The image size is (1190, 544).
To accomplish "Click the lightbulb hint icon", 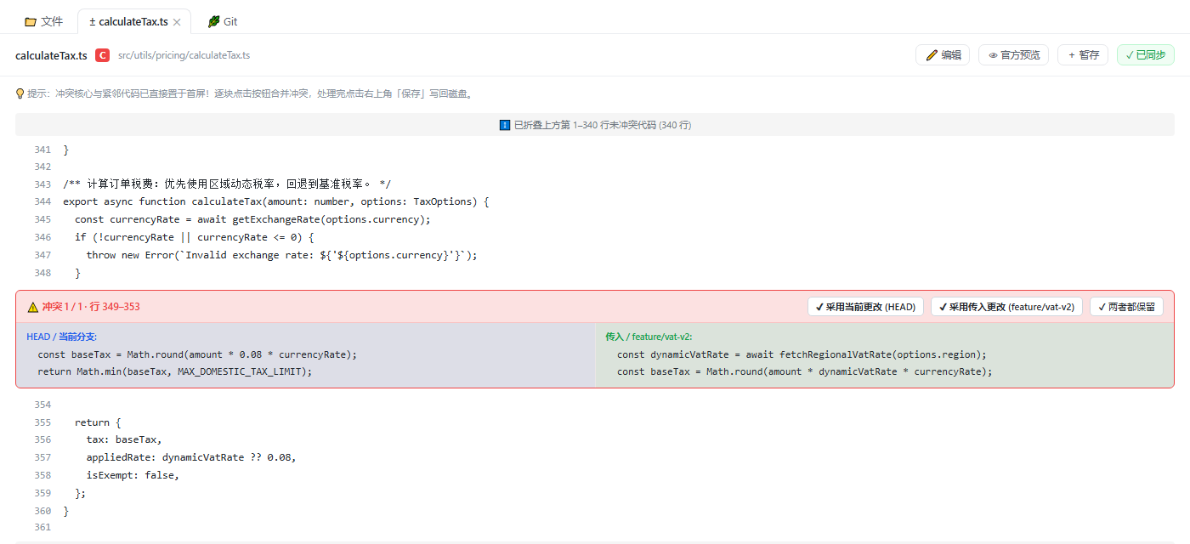I will pos(20,93).
